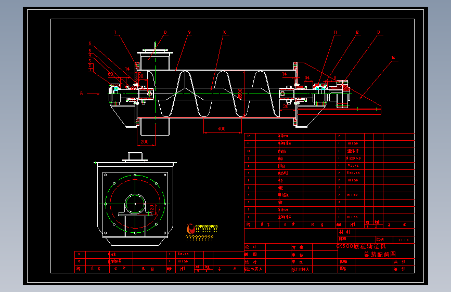Viewport: 451px width, 292px height.
Task: Select the 120 dimension in end view
Action: point(151,208)
